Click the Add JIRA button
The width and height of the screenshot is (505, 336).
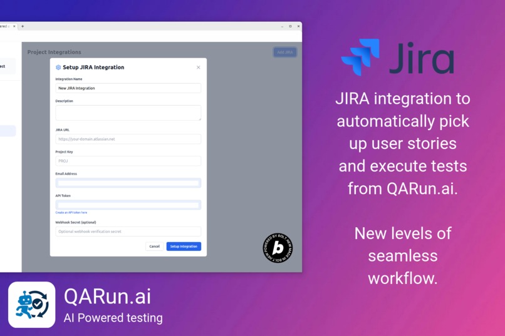pyautogui.click(x=285, y=52)
